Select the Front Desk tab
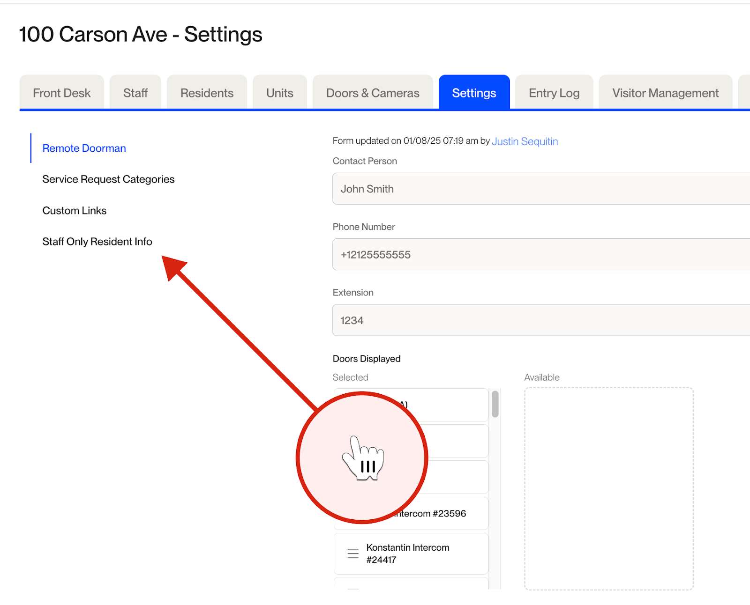Image resolution: width=750 pixels, height=605 pixels. 61,93
